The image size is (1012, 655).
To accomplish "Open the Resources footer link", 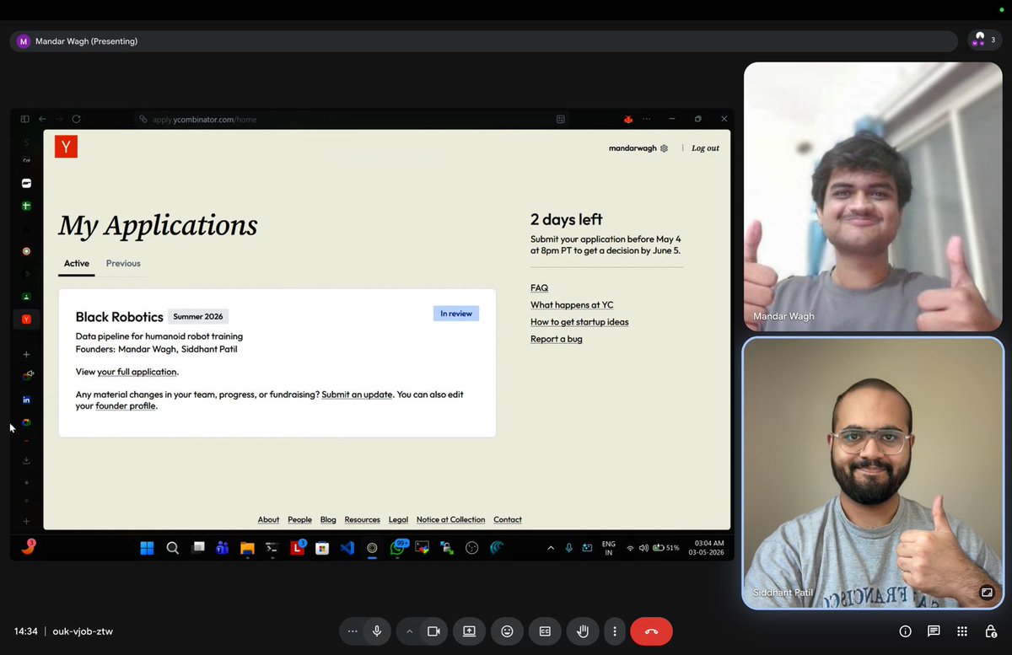I will 362,519.
